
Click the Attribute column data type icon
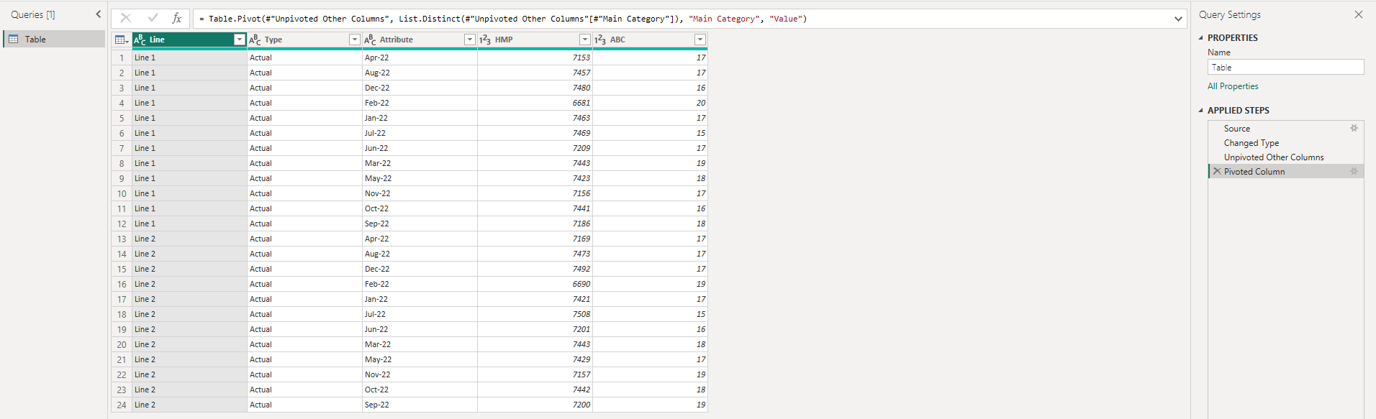click(x=371, y=40)
